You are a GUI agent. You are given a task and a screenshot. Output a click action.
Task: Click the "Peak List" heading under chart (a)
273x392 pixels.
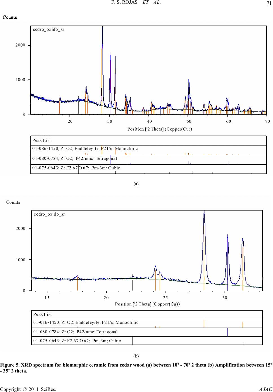pyautogui.click(x=42, y=141)
